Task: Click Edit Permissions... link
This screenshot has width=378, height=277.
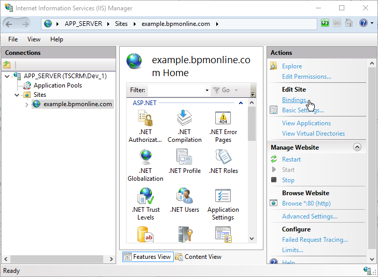Action: click(x=306, y=77)
